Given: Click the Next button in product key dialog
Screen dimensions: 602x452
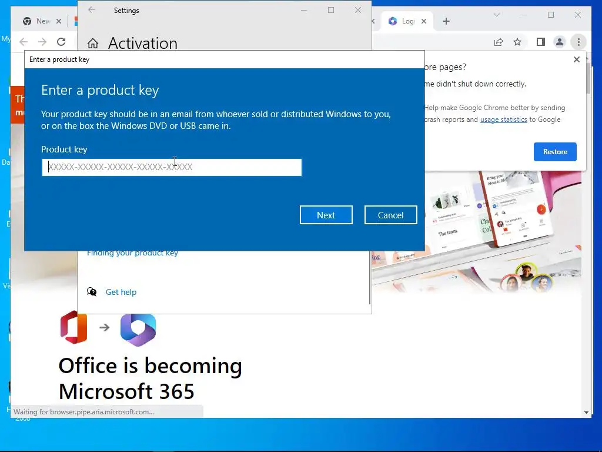Looking at the screenshot, I should click(x=326, y=215).
